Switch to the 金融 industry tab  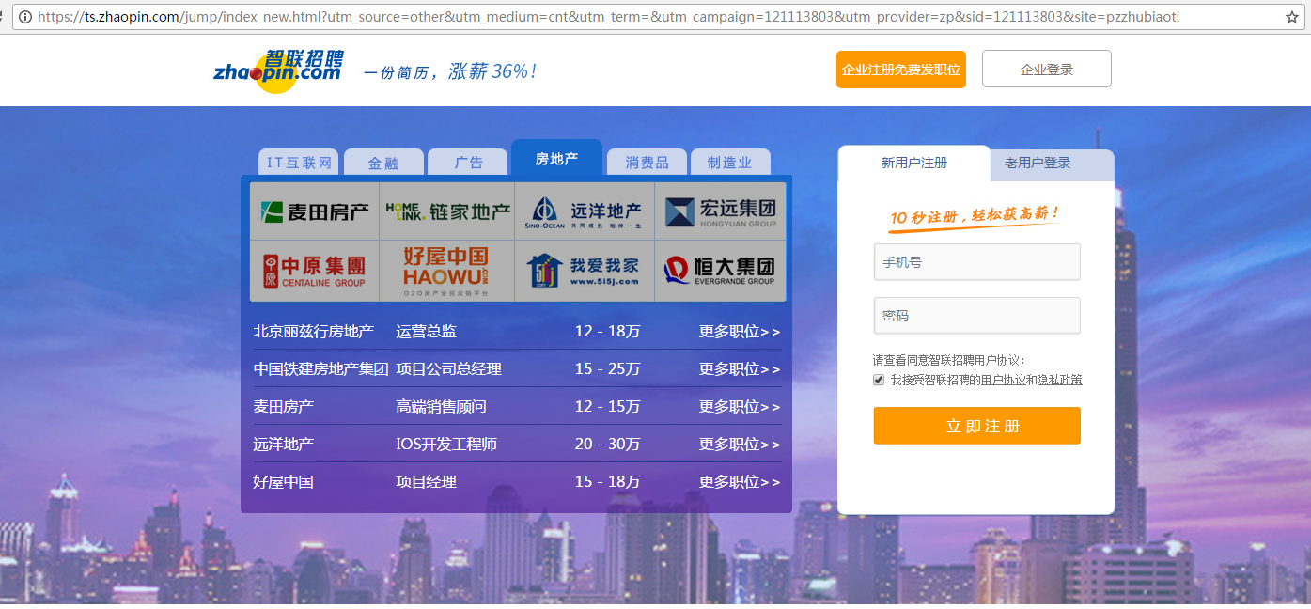tap(382, 163)
